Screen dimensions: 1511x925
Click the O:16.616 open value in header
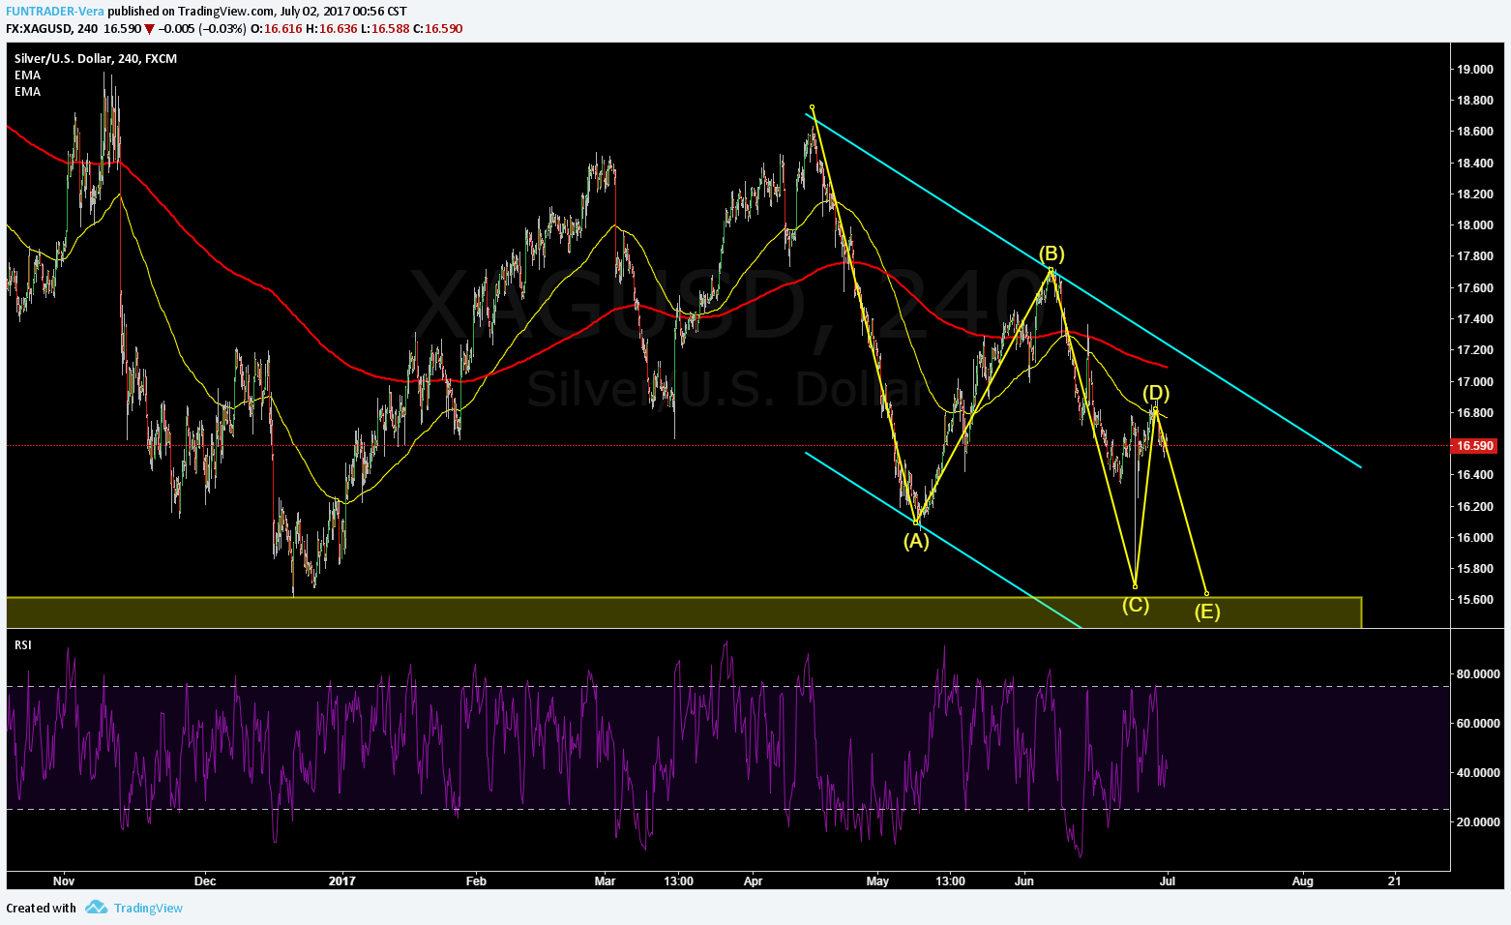pyautogui.click(x=277, y=28)
